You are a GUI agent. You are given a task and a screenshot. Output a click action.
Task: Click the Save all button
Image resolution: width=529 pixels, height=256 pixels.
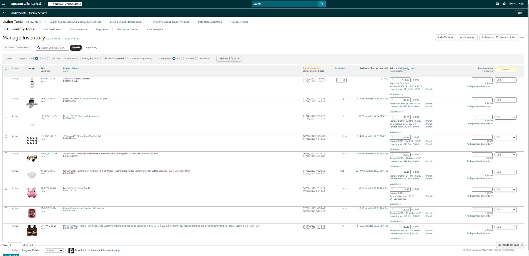506,69
